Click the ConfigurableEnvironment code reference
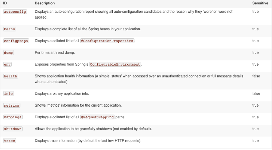272x150 pixels. click(115, 64)
